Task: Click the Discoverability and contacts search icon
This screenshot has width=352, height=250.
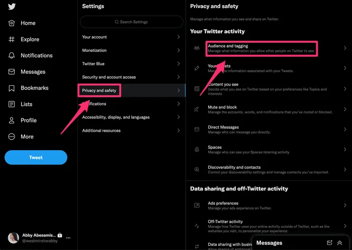Action: tap(197, 169)
